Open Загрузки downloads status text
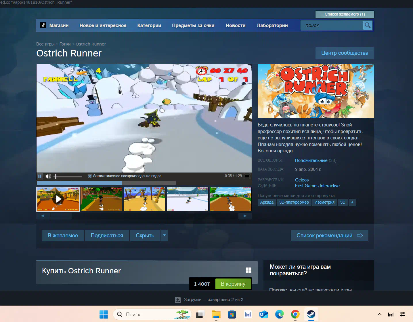The height and width of the screenshot is (322, 413). point(214,300)
